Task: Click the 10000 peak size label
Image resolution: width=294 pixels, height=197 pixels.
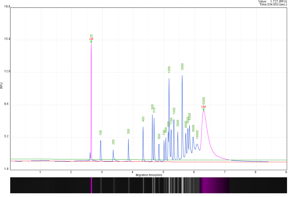Action: pyautogui.click(x=197, y=134)
